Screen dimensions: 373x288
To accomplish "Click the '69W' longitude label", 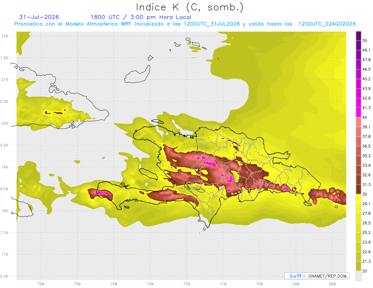I will click(x=296, y=284).
